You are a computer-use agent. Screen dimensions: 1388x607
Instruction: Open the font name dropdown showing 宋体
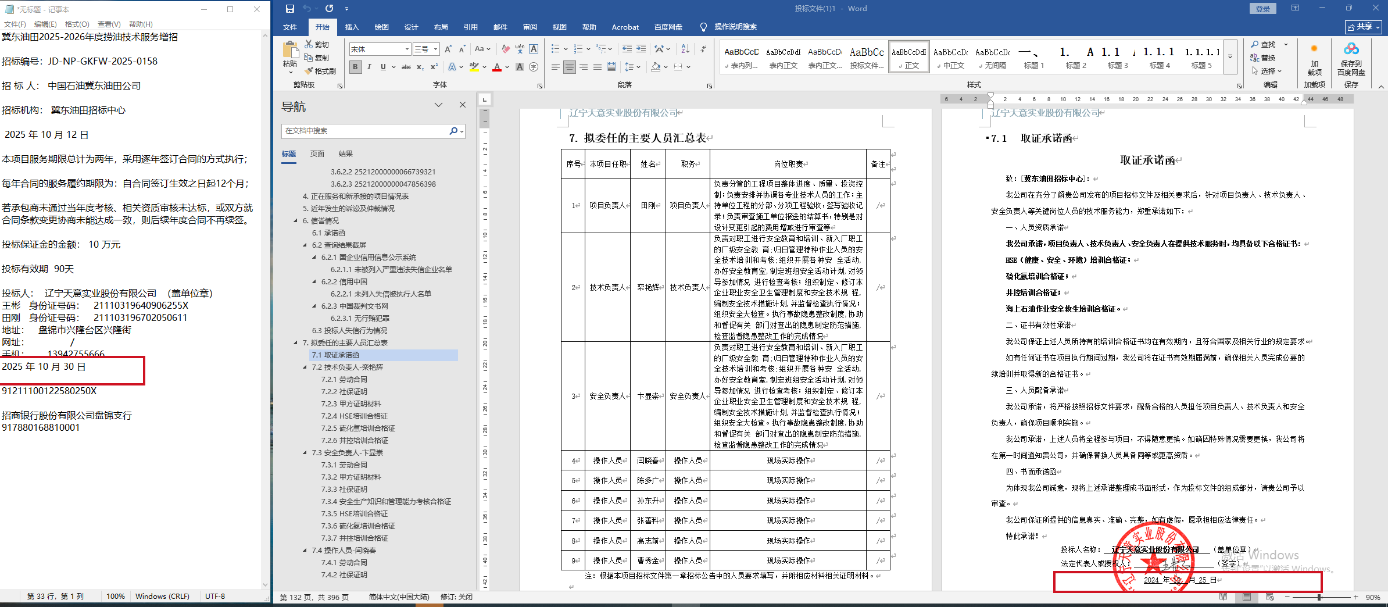point(407,49)
